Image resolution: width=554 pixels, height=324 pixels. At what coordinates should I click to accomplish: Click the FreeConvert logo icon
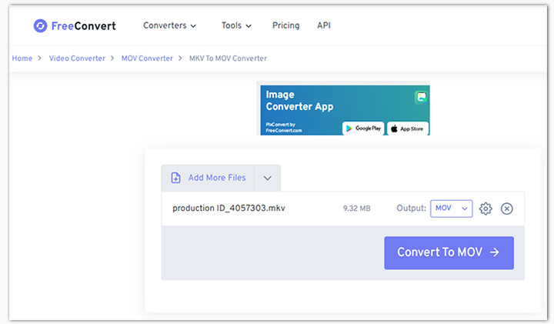pos(40,26)
